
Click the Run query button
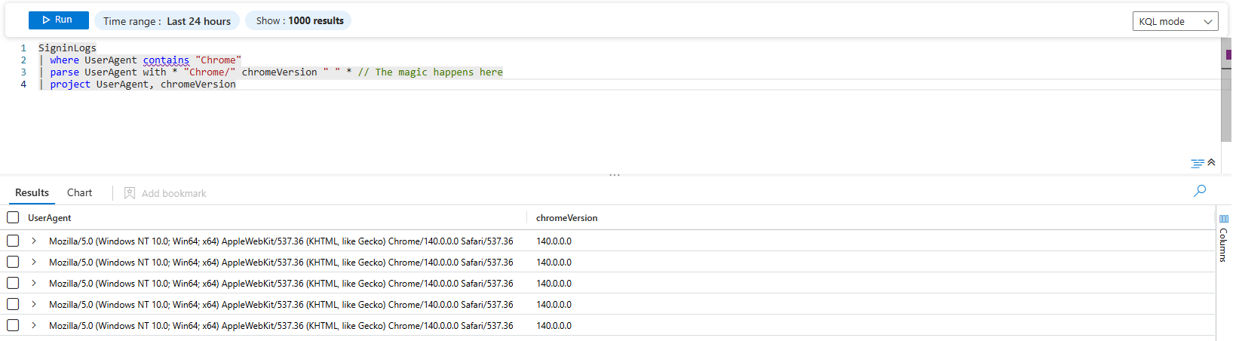pos(58,20)
